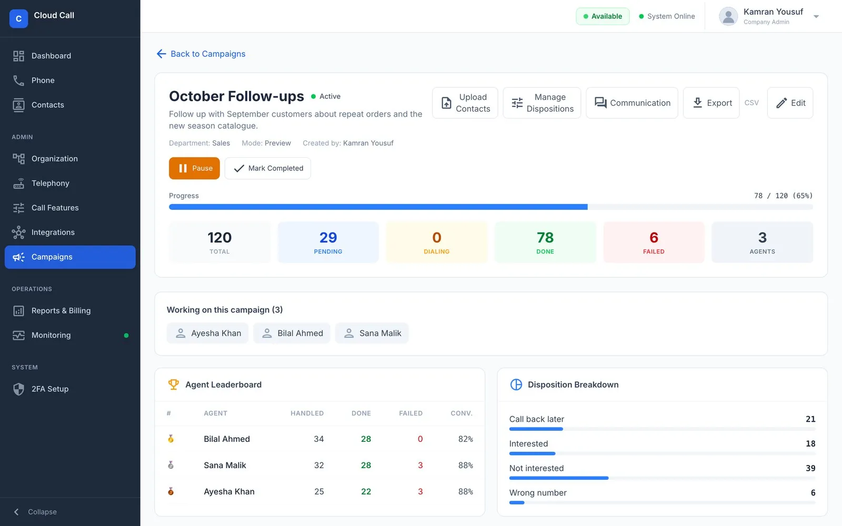Select the CSV export format option
The height and width of the screenshot is (526, 842).
(x=751, y=103)
